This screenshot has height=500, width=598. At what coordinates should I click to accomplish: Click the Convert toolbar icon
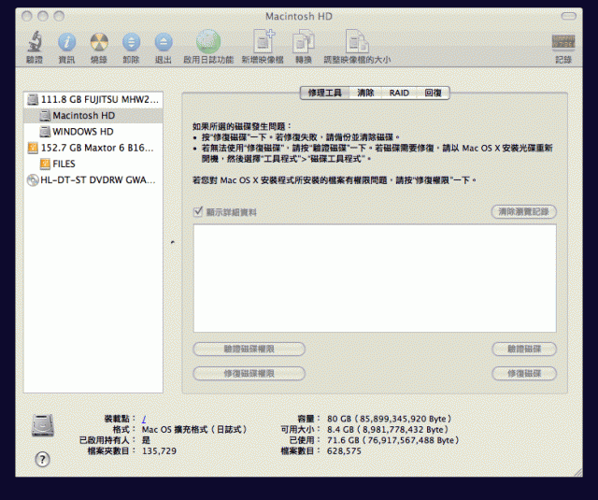pos(303,42)
